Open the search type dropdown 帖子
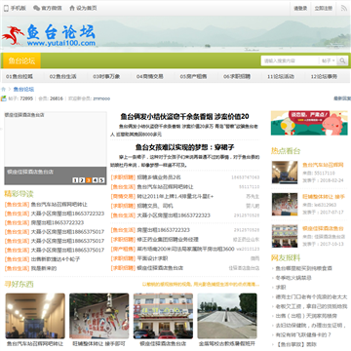The width and height of the screenshot is (351, 351). [x=329, y=60]
